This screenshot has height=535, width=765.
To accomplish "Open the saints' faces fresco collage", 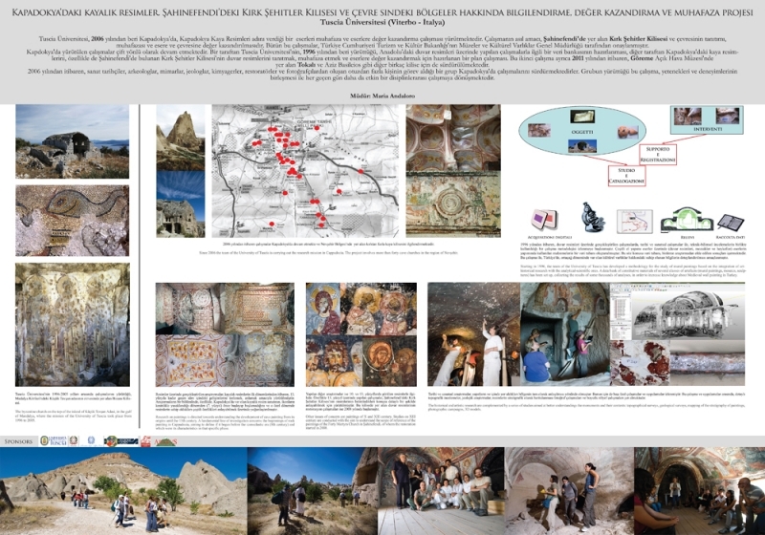I will [x=361, y=334].
